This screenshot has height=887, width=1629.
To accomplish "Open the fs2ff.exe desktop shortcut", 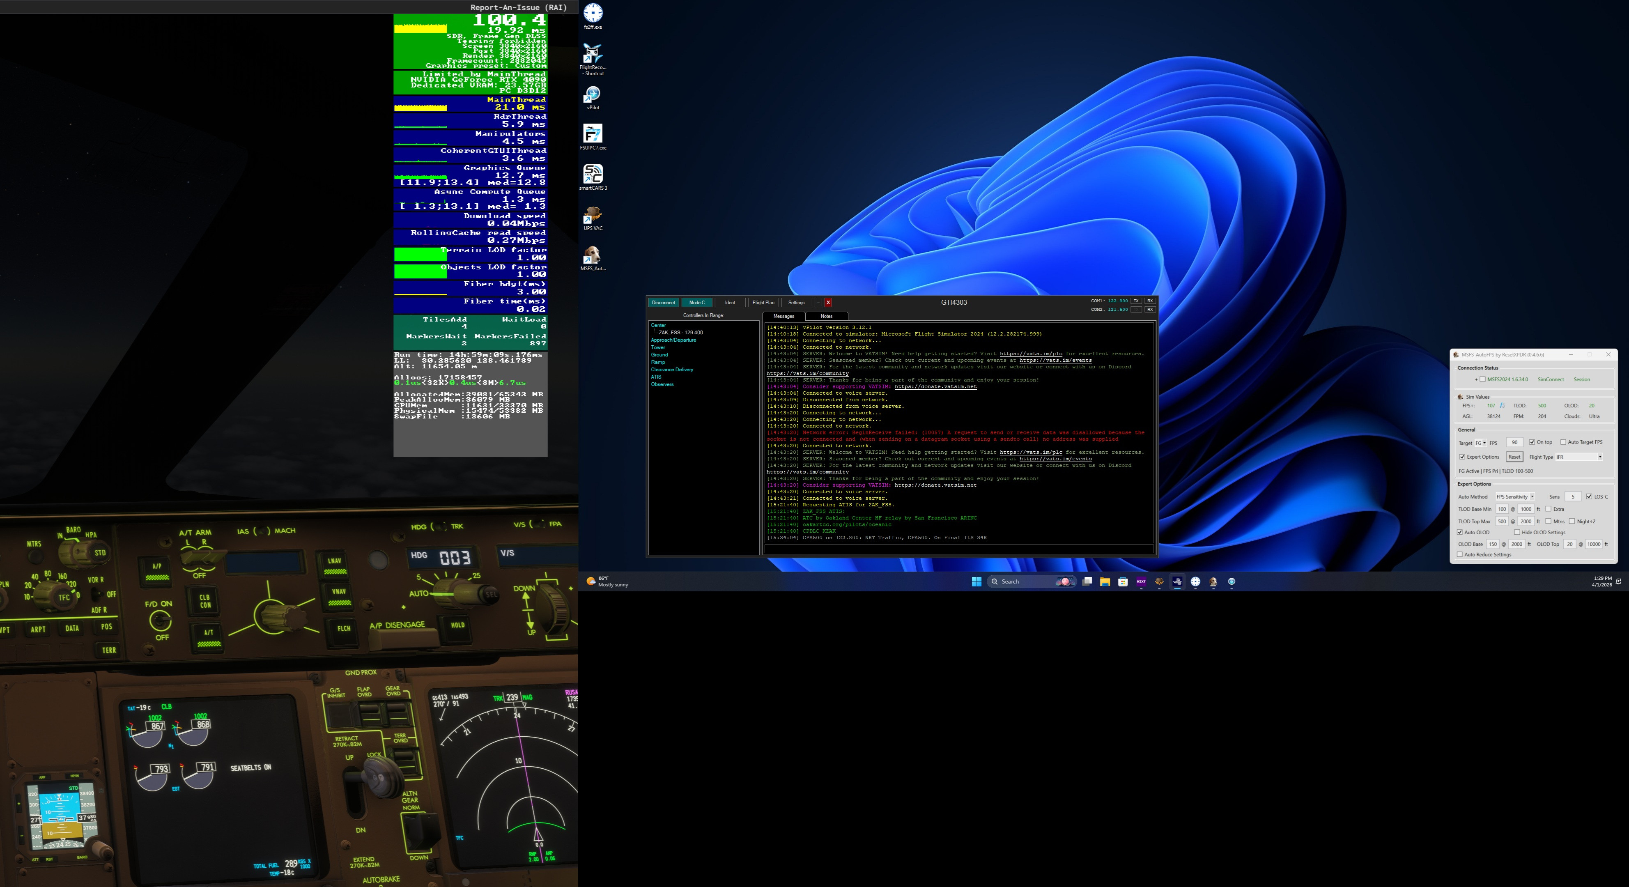I will point(593,16).
